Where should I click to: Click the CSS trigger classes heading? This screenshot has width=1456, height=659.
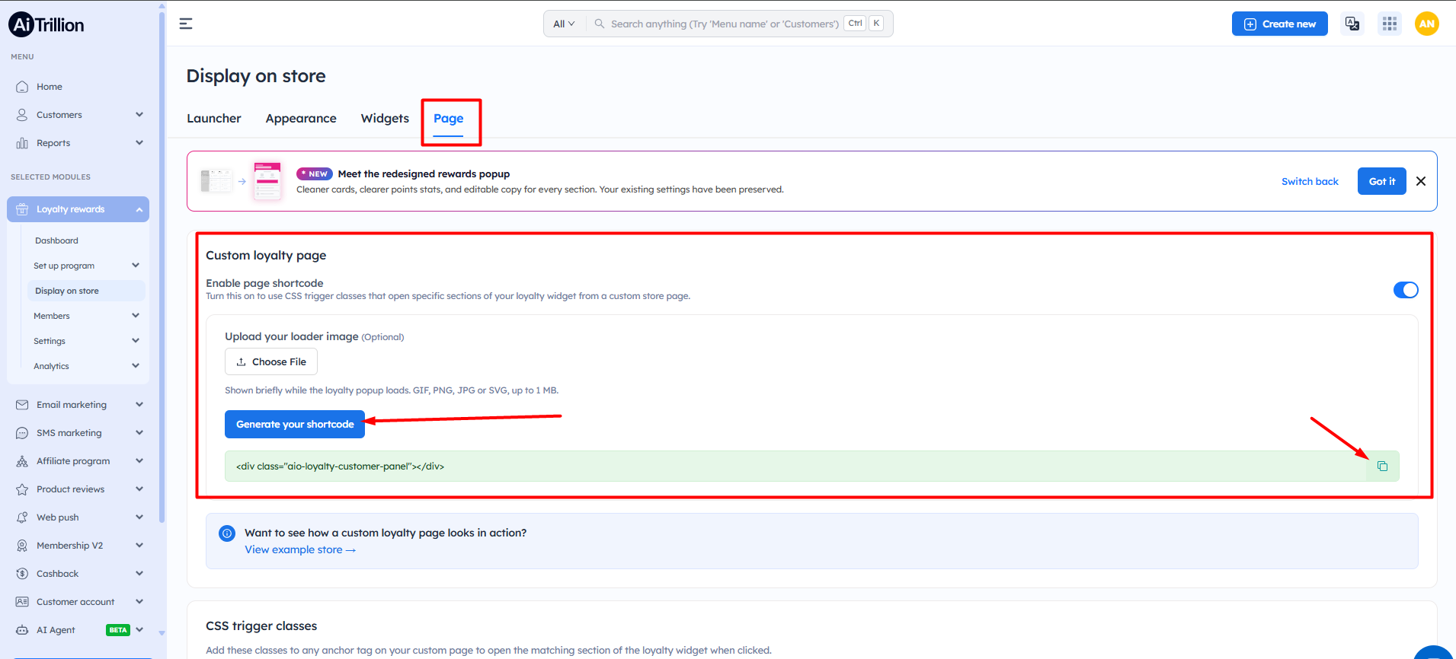pos(261,626)
